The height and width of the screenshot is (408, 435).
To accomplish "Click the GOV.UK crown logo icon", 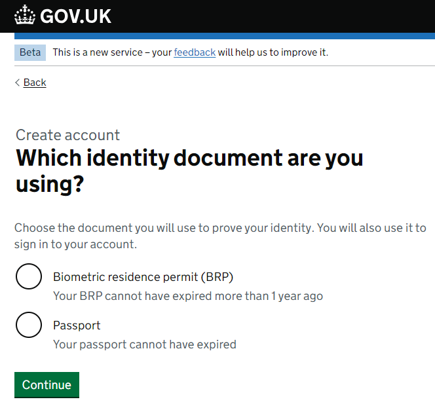I will point(25,14).
